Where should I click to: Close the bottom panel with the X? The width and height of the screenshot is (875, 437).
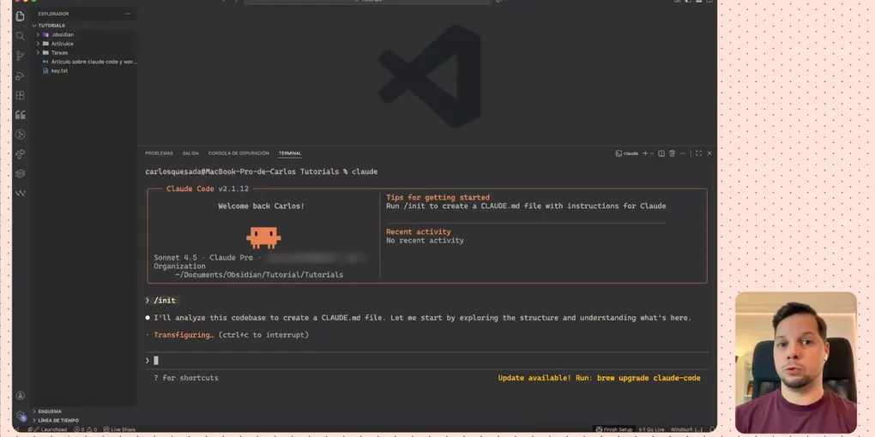tap(709, 153)
